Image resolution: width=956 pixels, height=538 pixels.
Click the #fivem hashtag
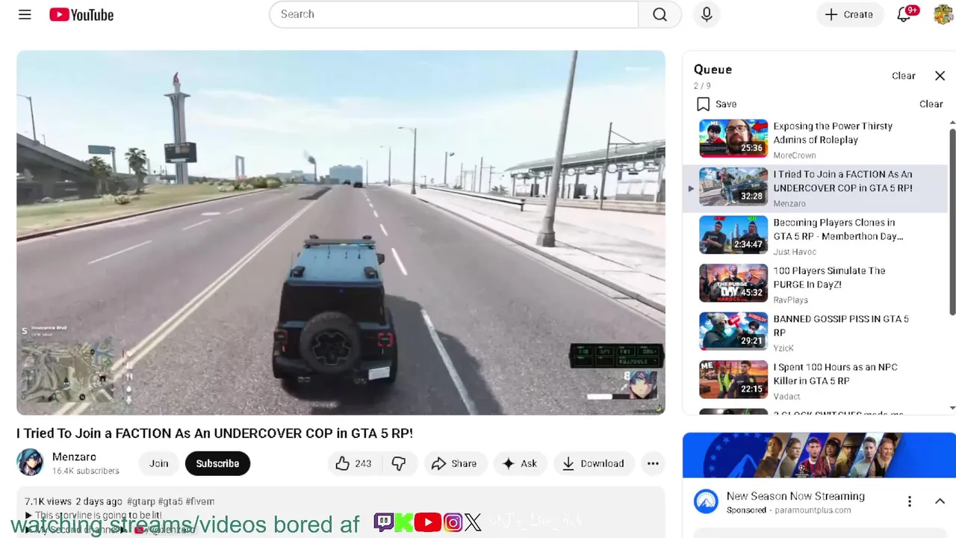tap(200, 501)
